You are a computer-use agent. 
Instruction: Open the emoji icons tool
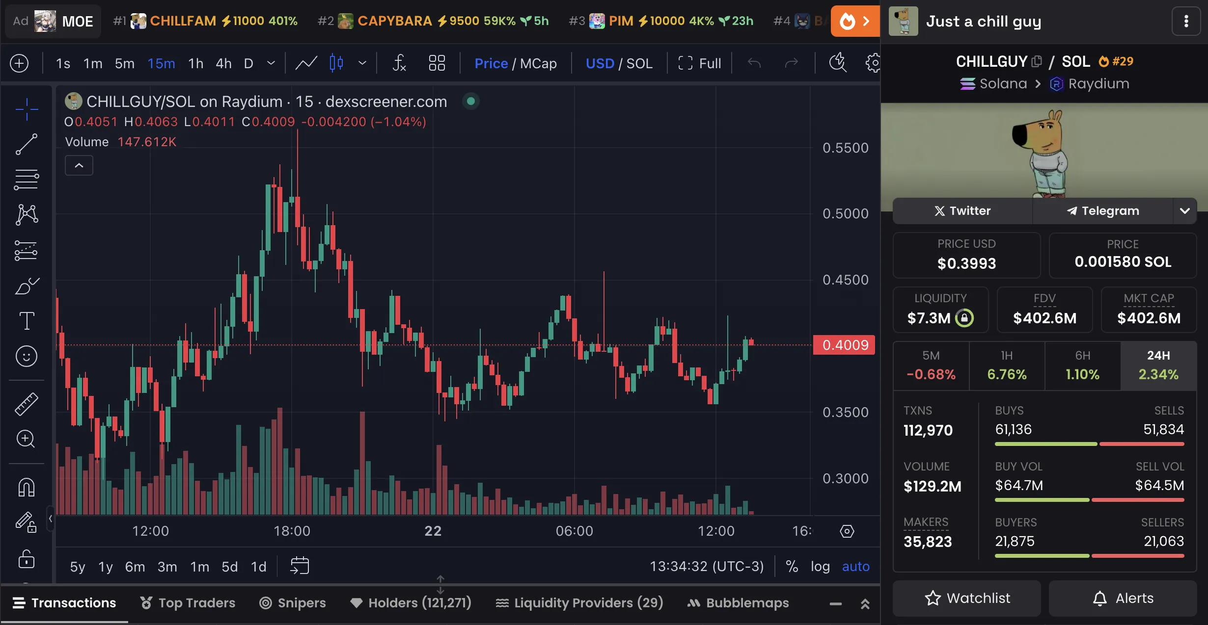point(27,356)
